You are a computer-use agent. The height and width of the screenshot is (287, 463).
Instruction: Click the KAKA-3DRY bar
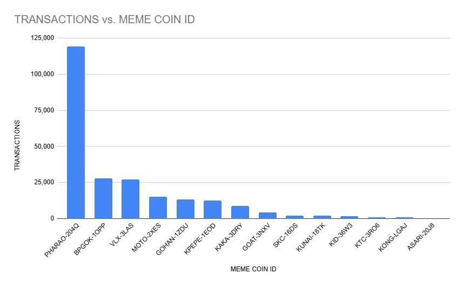pos(240,212)
